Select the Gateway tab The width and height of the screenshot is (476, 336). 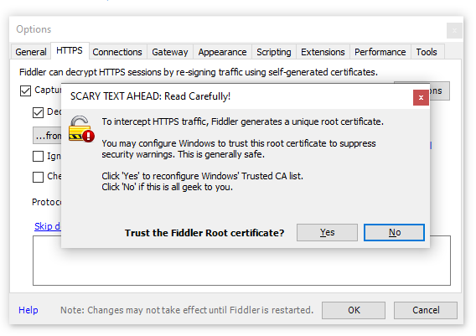point(170,52)
